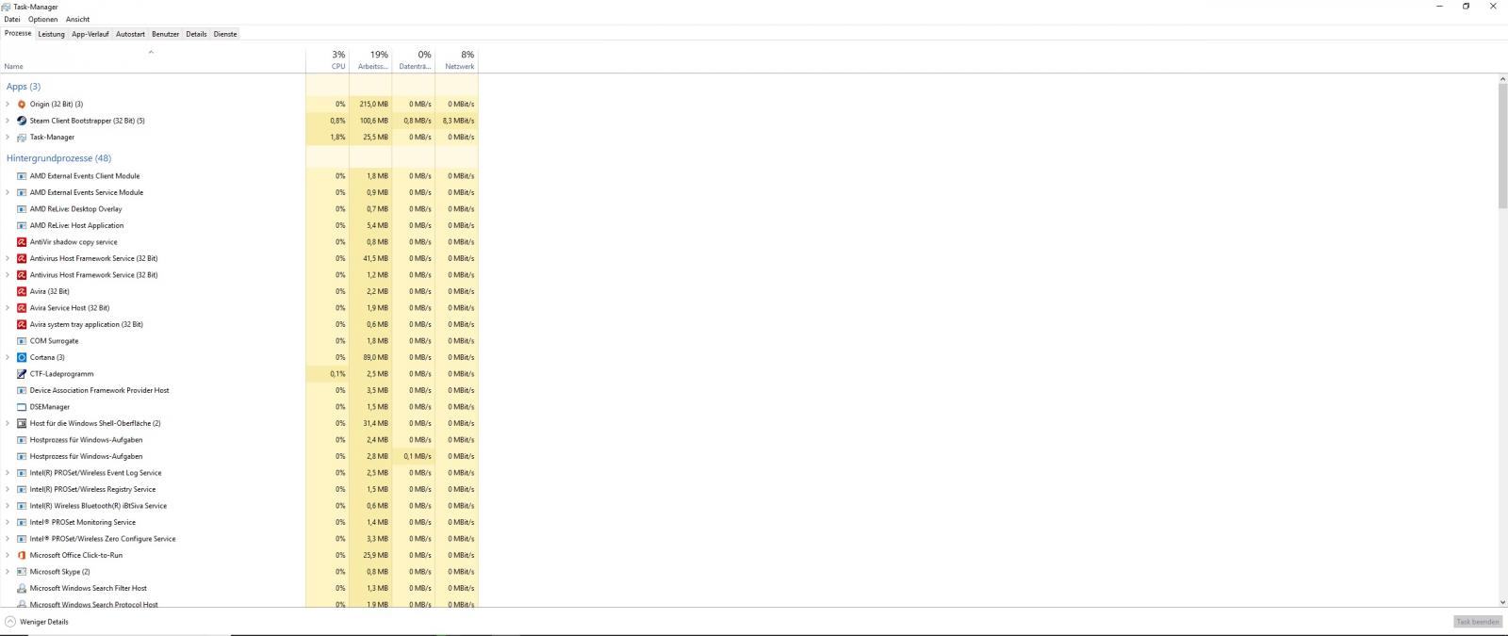Select Microsoft Windows Search Protocol Host row
This screenshot has height=636, width=1508.
pyautogui.click(x=239, y=604)
